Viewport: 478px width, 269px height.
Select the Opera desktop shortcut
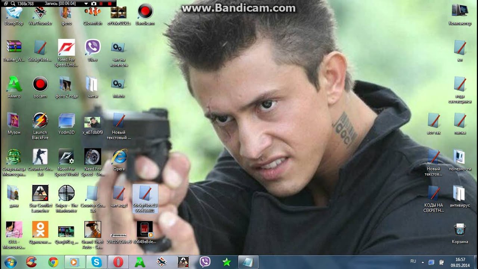click(119, 160)
